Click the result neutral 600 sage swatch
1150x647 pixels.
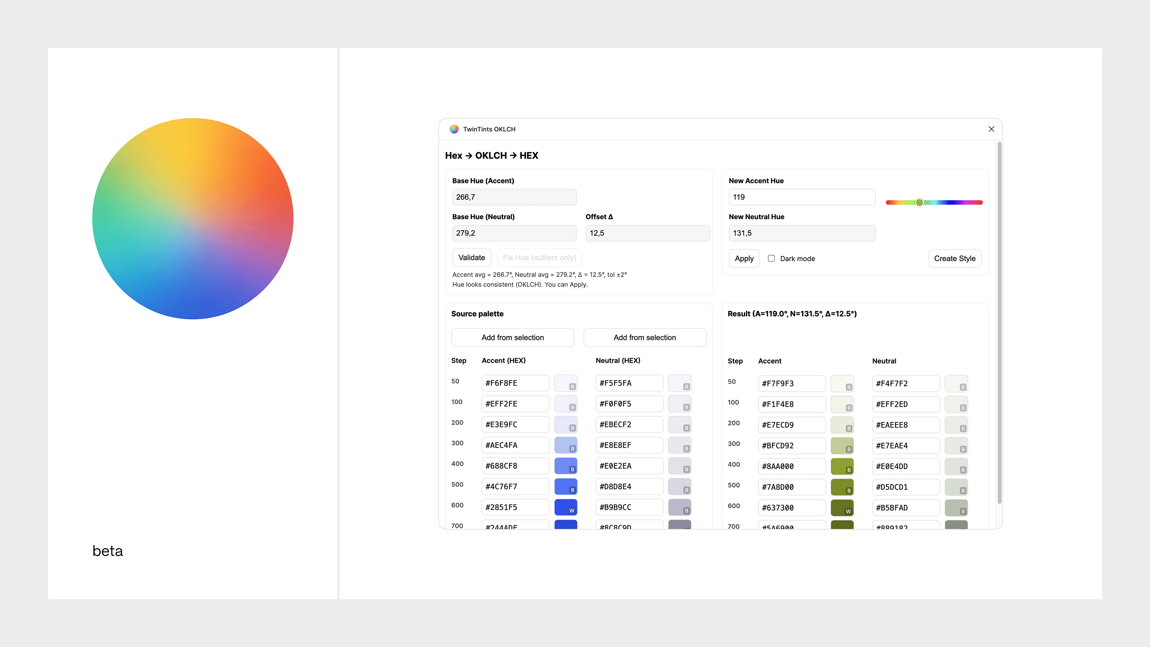956,507
